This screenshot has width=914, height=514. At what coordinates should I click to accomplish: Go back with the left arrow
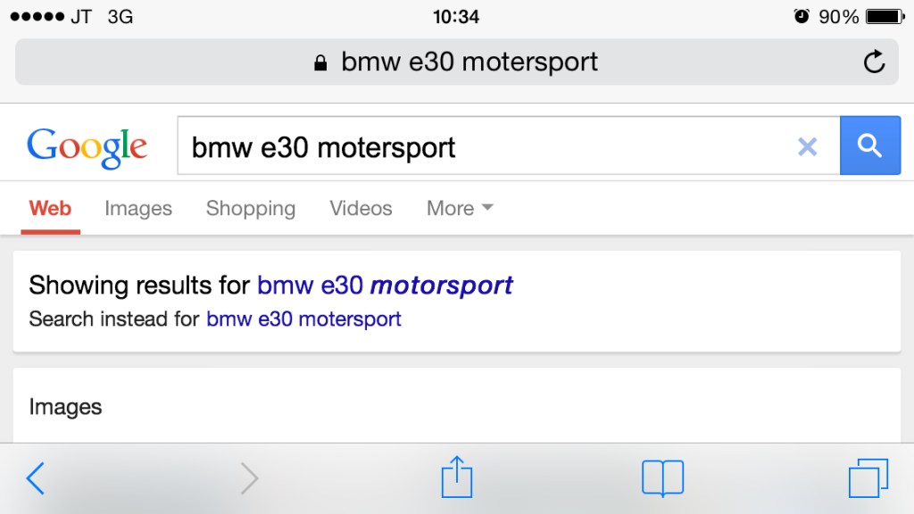pos(35,478)
